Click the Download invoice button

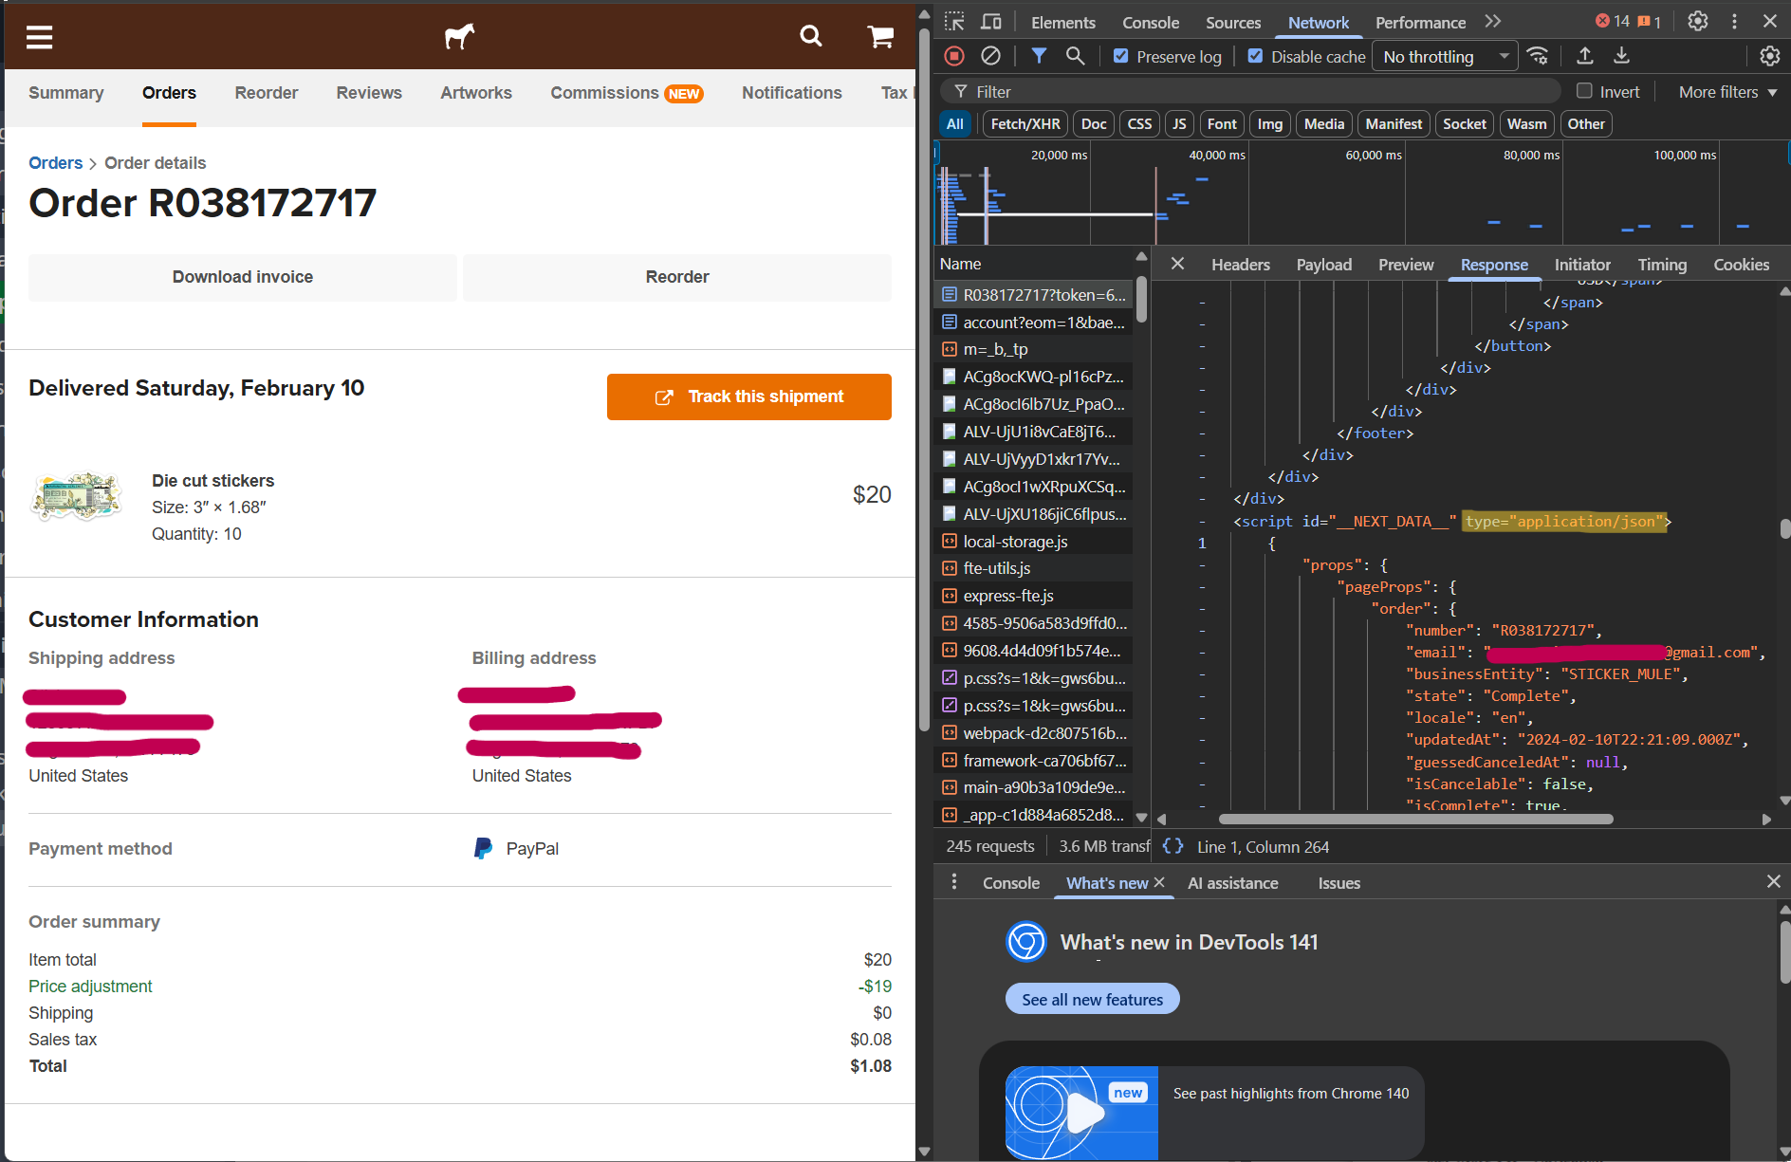[x=242, y=277]
